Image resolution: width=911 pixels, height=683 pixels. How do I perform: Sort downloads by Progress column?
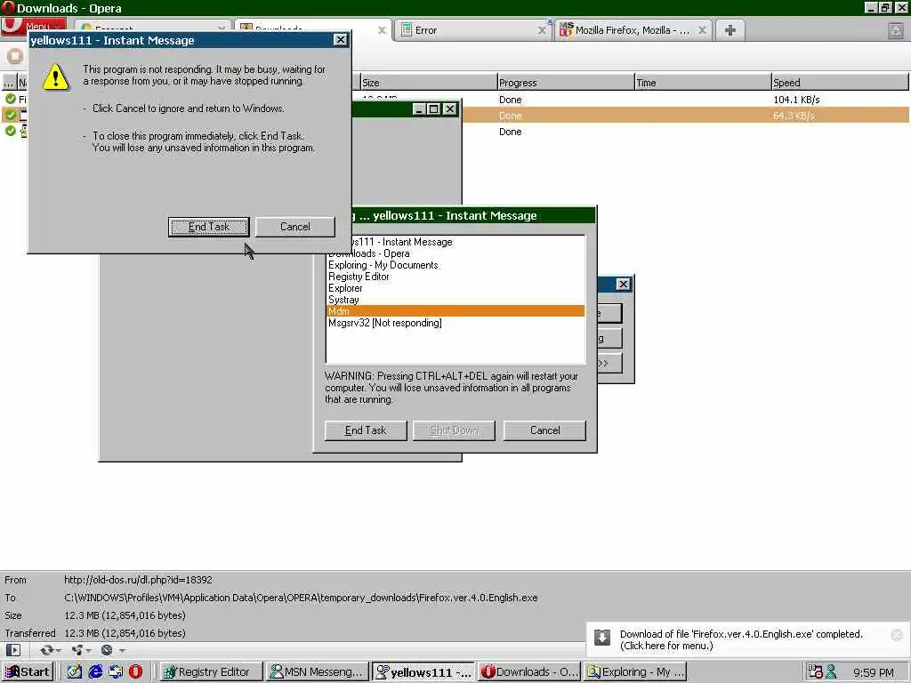coord(566,83)
